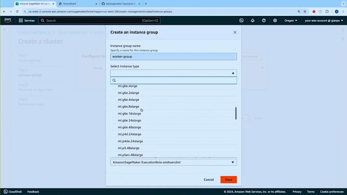Screen dimensions: 347x195
Task: Select ml.g6e.16xlarge instance type
Action: pyautogui.click(x=173, y=114)
